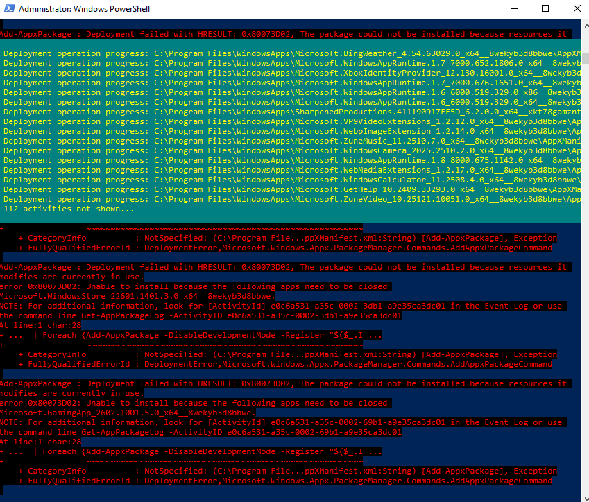Select the XboxIdentityProvider deployment progress line

(292, 73)
